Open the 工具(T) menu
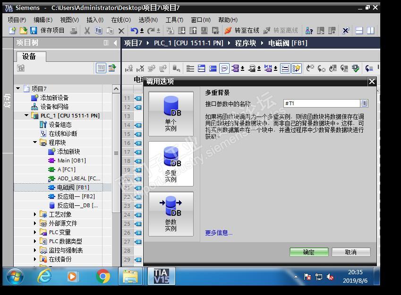This screenshot has width=401, height=295. coord(174,20)
